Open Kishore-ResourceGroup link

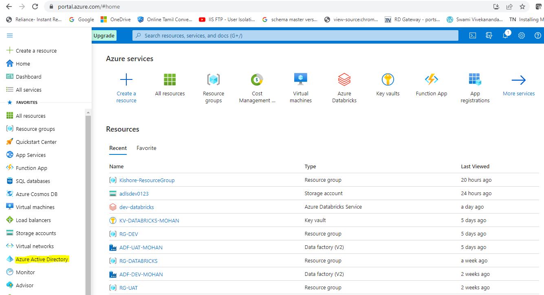[x=147, y=180]
